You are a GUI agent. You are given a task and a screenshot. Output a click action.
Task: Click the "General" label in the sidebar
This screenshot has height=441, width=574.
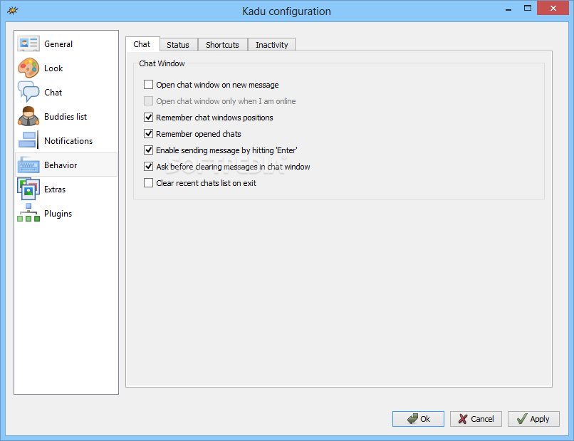(x=58, y=44)
